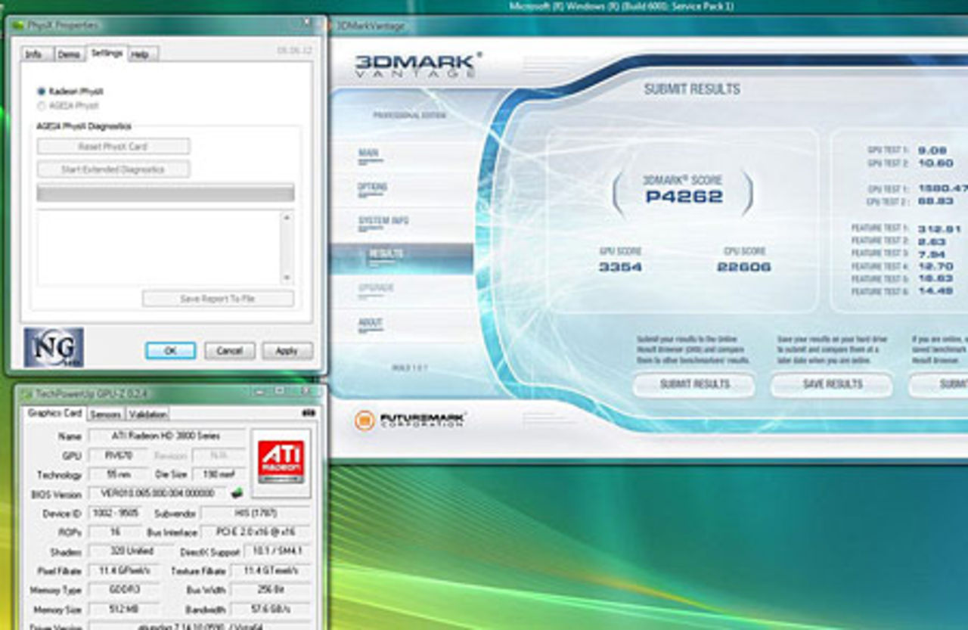
Task: Select the Radeon PhysX radio button
Action: 41,92
